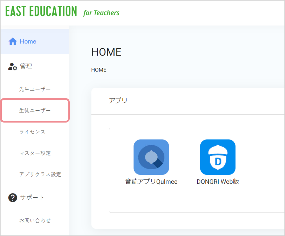Select the Home menu label
The width and height of the screenshot is (285, 236).
(28, 41)
